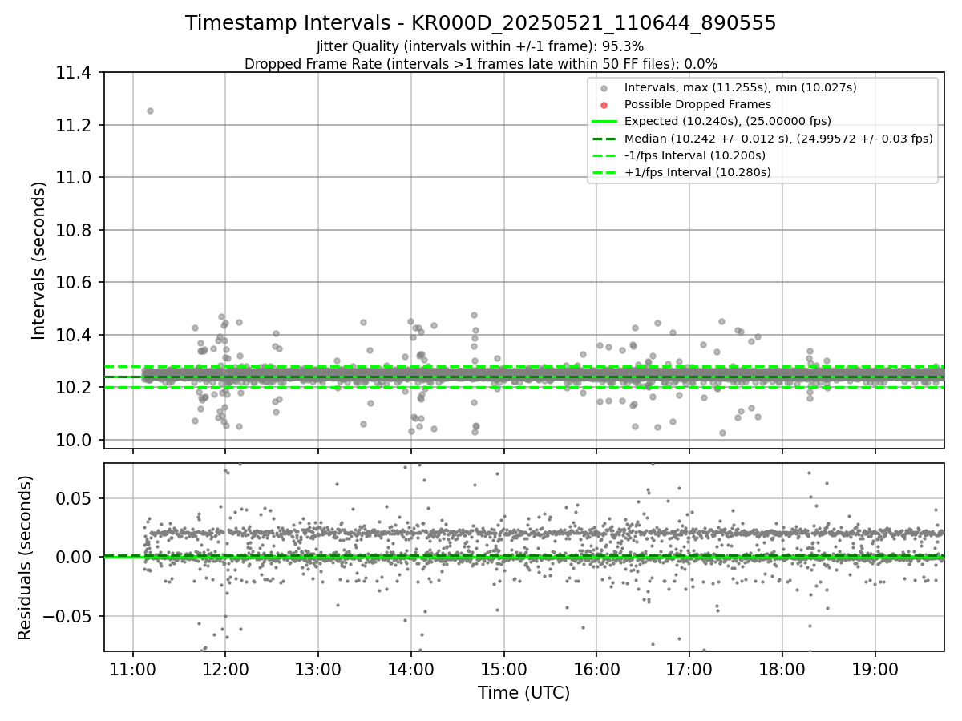Click the 13:00 tick label on the time axis
The width and height of the screenshot is (962, 721).
pyautogui.click(x=318, y=668)
